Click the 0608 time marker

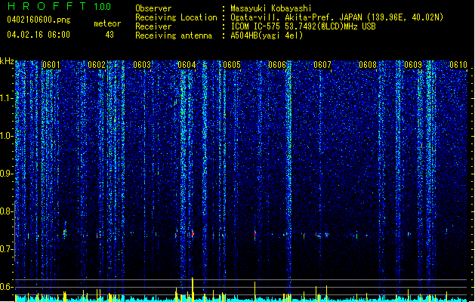click(x=368, y=65)
